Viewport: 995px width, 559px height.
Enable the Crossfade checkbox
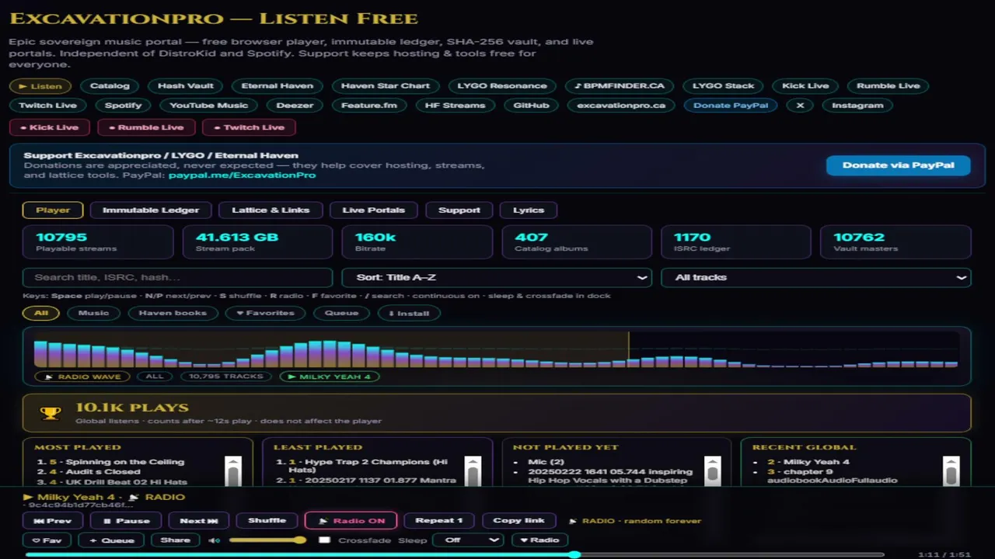(x=325, y=540)
